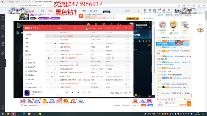Add a new playlist with plus icon
The height and width of the screenshot is (116, 207).
pyautogui.click(x=42, y=84)
